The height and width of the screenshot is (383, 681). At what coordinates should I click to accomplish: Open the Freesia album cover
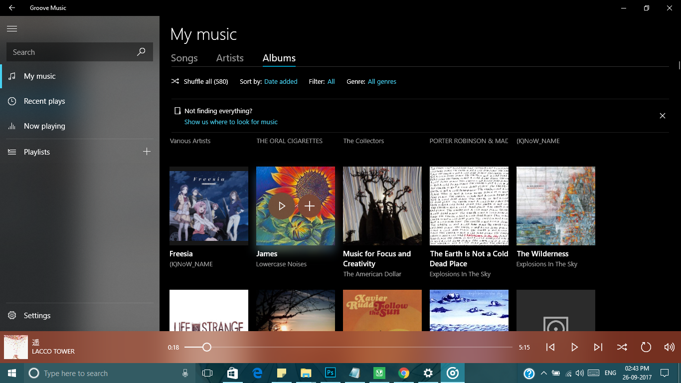coord(209,206)
